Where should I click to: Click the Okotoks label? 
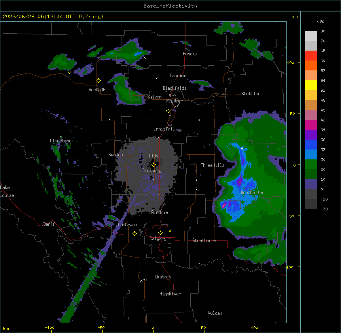[163, 277]
